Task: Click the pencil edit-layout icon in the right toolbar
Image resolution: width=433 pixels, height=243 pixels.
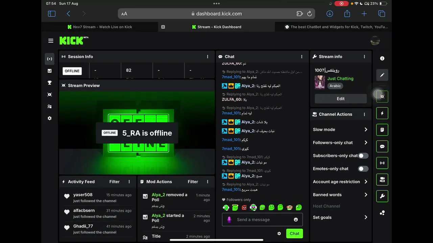Action: pyautogui.click(x=382, y=75)
